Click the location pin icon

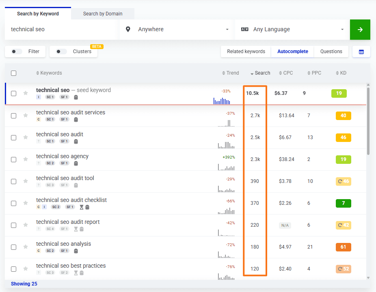coord(128,29)
